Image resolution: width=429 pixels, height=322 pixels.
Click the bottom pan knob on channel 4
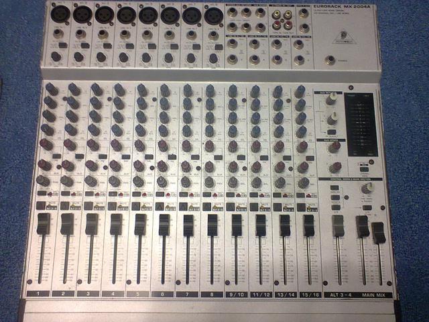pyautogui.click(x=115, y=181)
